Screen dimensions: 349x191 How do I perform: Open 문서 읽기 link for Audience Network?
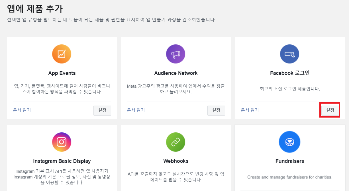coord(136,110)
